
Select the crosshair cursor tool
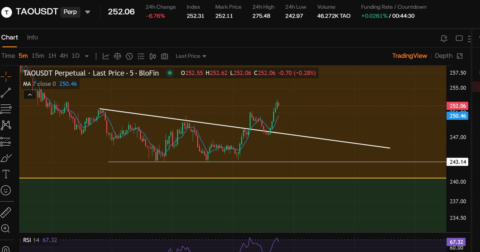pos(6,76)
